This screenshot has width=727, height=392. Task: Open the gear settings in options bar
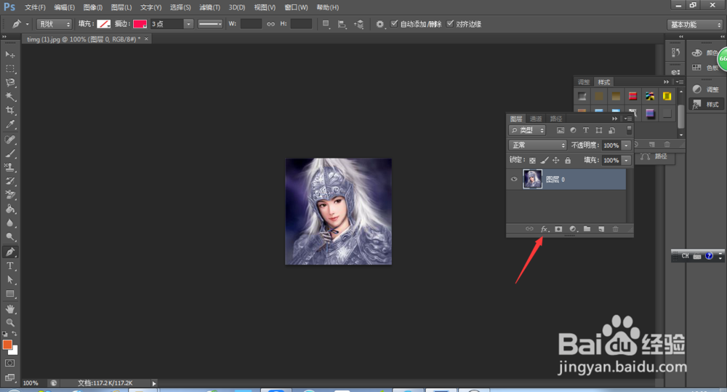[x=379, y=24]
